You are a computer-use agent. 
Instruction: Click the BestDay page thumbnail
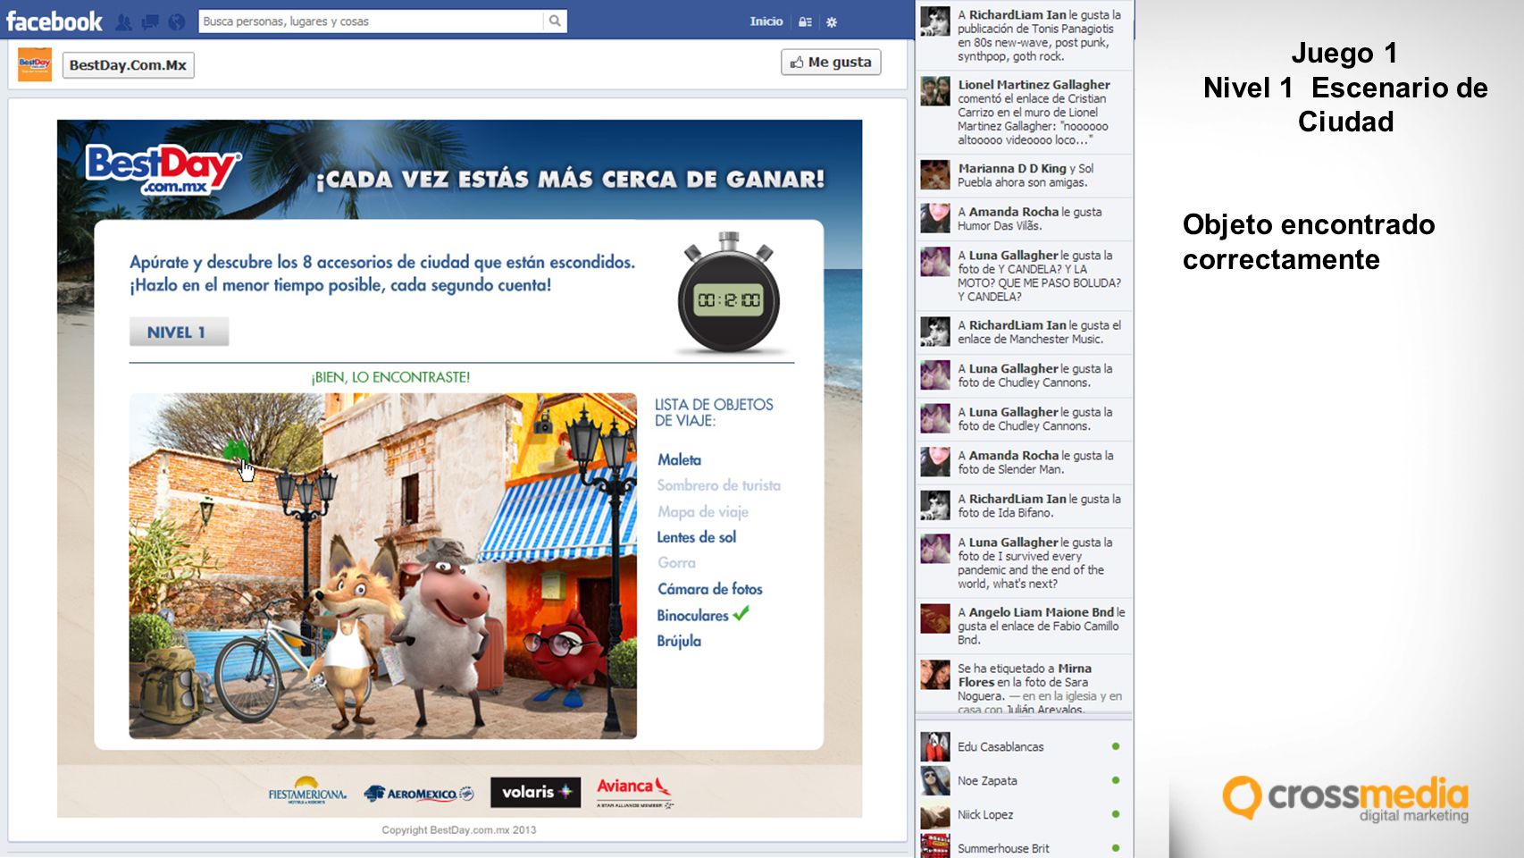(35, 64)
